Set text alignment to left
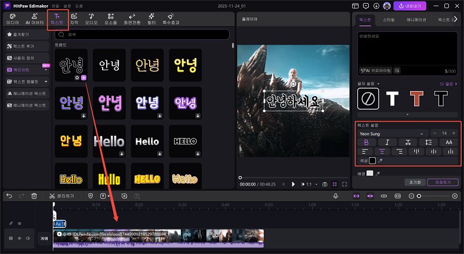 coord(365,151)
